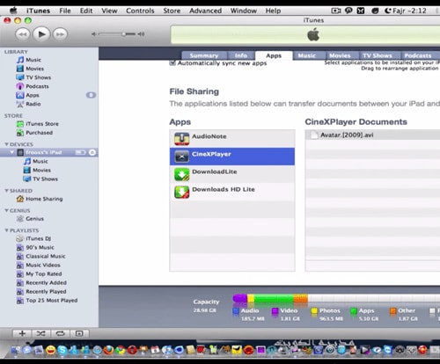Image resolution: width=440 pixels, height=364 pixels.
Task: Toggle repeat playback
Action: (x=60, y=333)
